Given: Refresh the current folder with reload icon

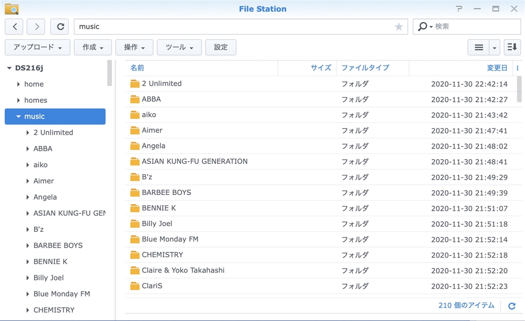Looking at the screenshot, I should [x=60, y=27].
